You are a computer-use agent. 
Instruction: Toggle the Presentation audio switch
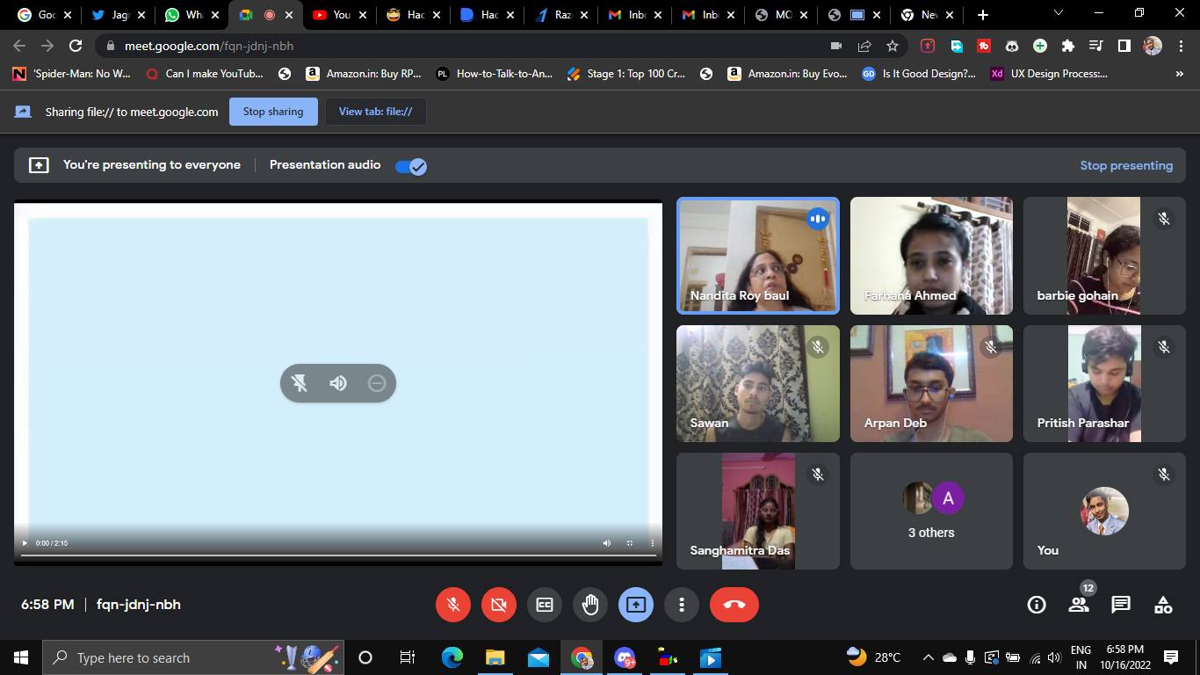click(x=411, y=166)
